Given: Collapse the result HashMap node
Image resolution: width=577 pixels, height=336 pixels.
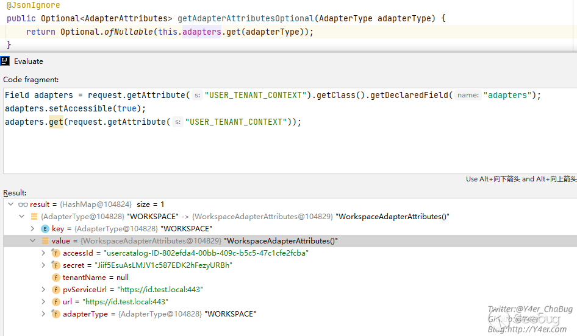Looking at the screenshot, I should (x=10, y=204).
